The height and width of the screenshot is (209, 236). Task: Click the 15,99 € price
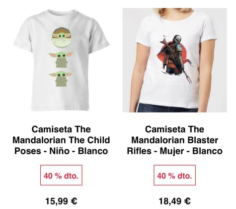[61, 201]
